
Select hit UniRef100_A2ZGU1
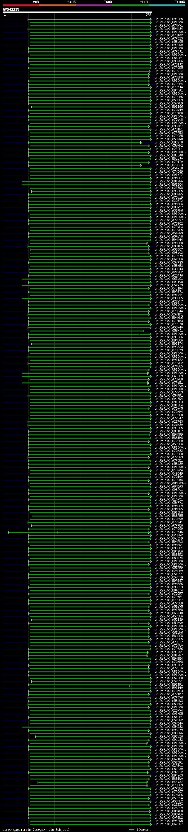[x=169, y=149]
